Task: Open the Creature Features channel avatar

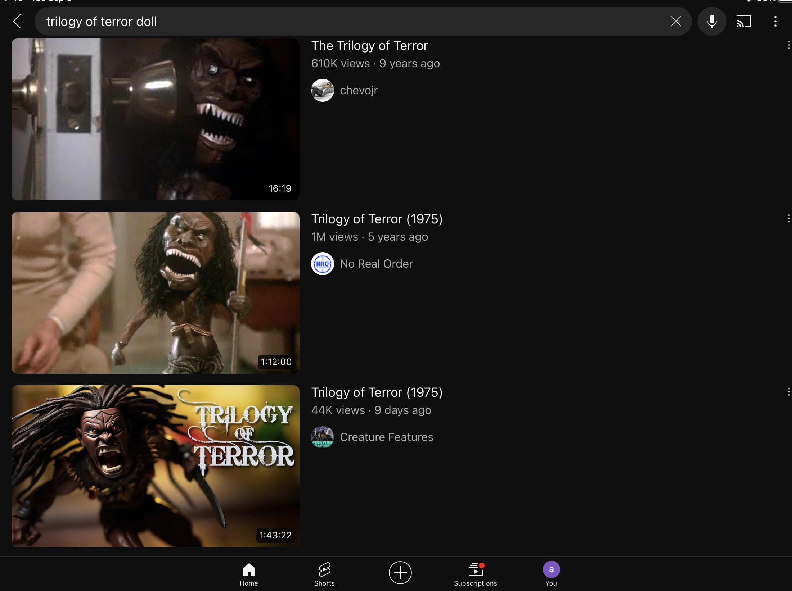Action: pos(323,437)
